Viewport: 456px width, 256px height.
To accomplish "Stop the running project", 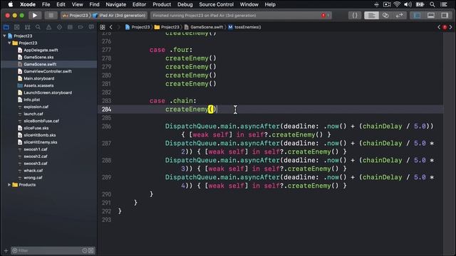I will 51,16.
